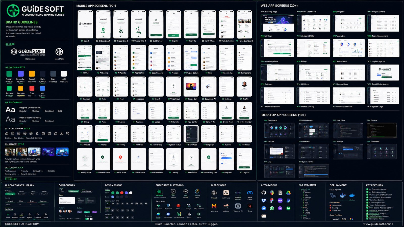Click the WhatsApp integration icon
Image resolution: width=404 pixels, height=227 pixels.
272,208
